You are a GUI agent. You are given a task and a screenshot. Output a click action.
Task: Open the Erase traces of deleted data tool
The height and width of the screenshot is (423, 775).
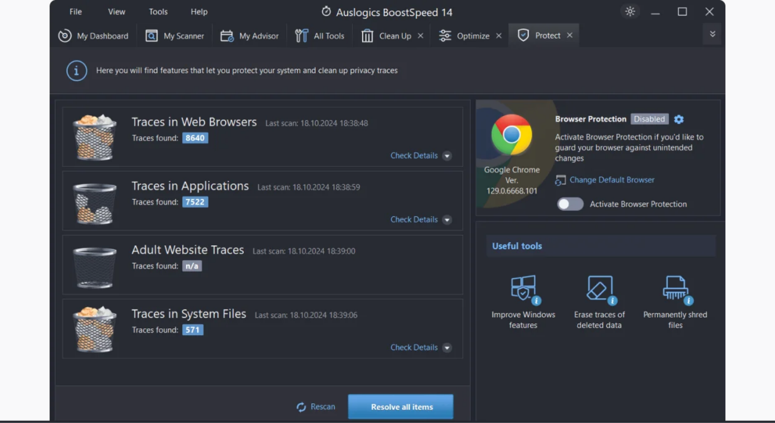click(x=599, y=289)
